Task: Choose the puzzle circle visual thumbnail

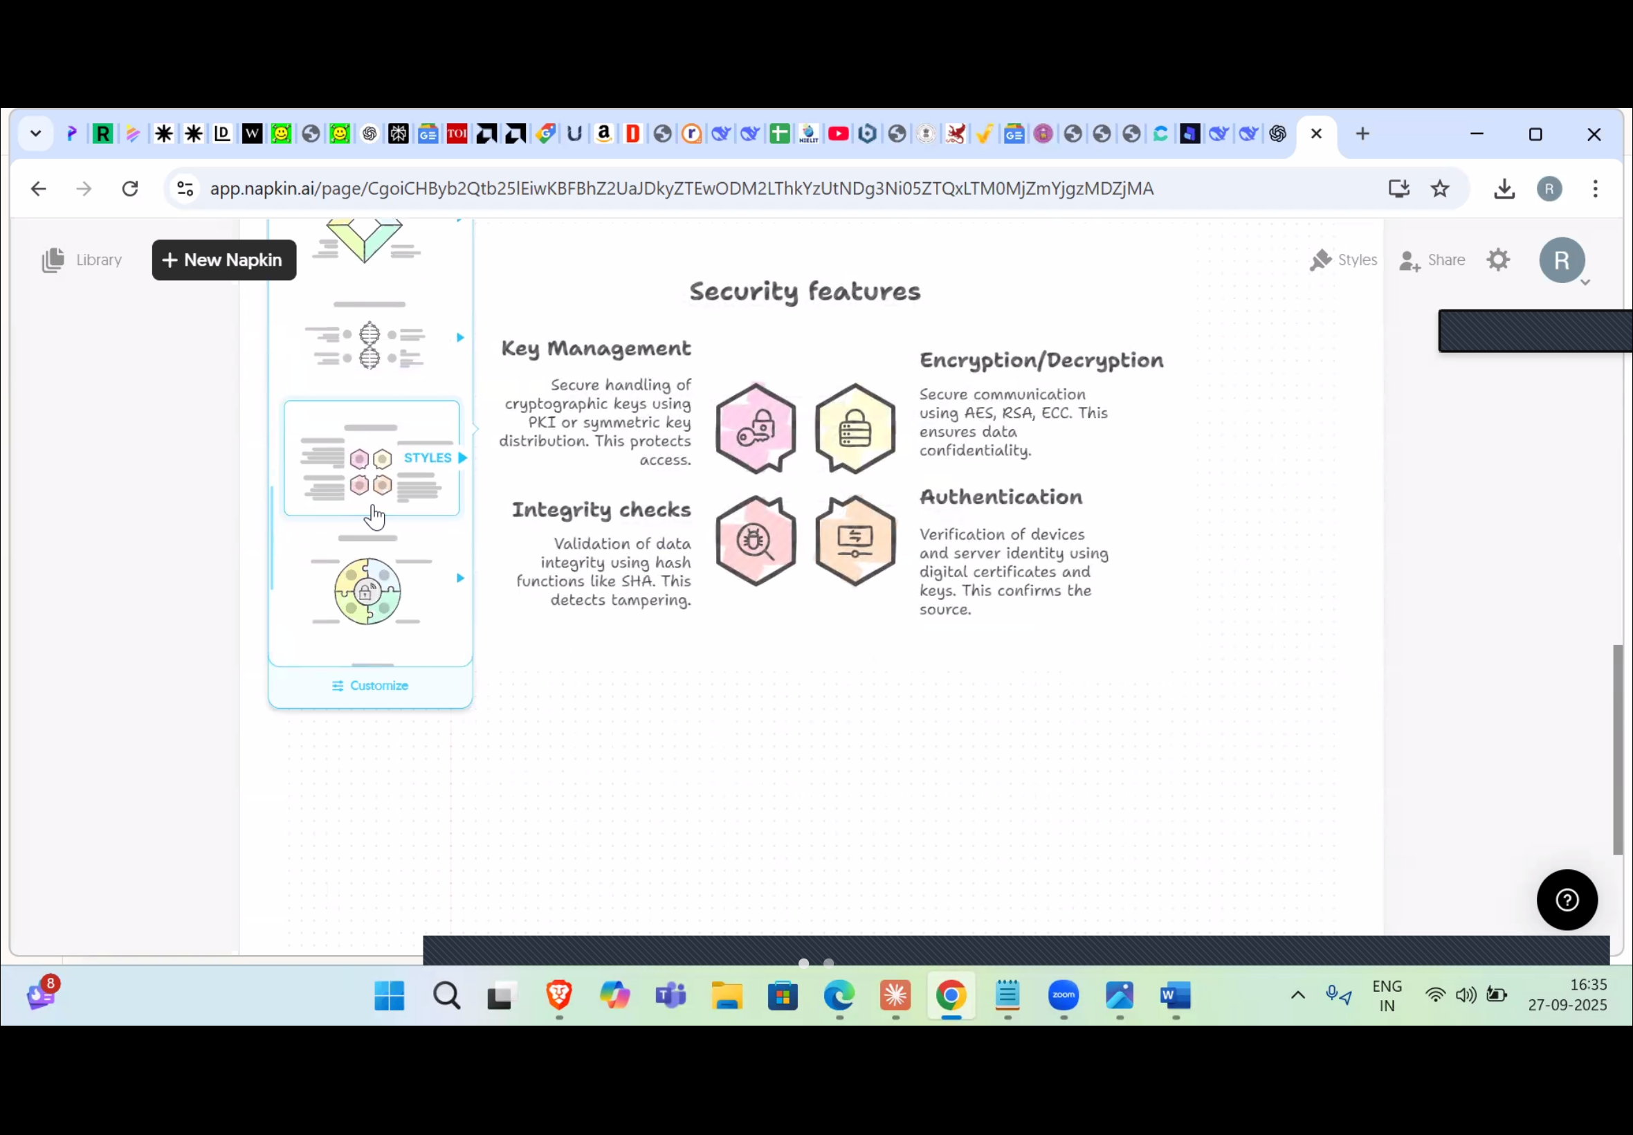Action: click(368, 590)
